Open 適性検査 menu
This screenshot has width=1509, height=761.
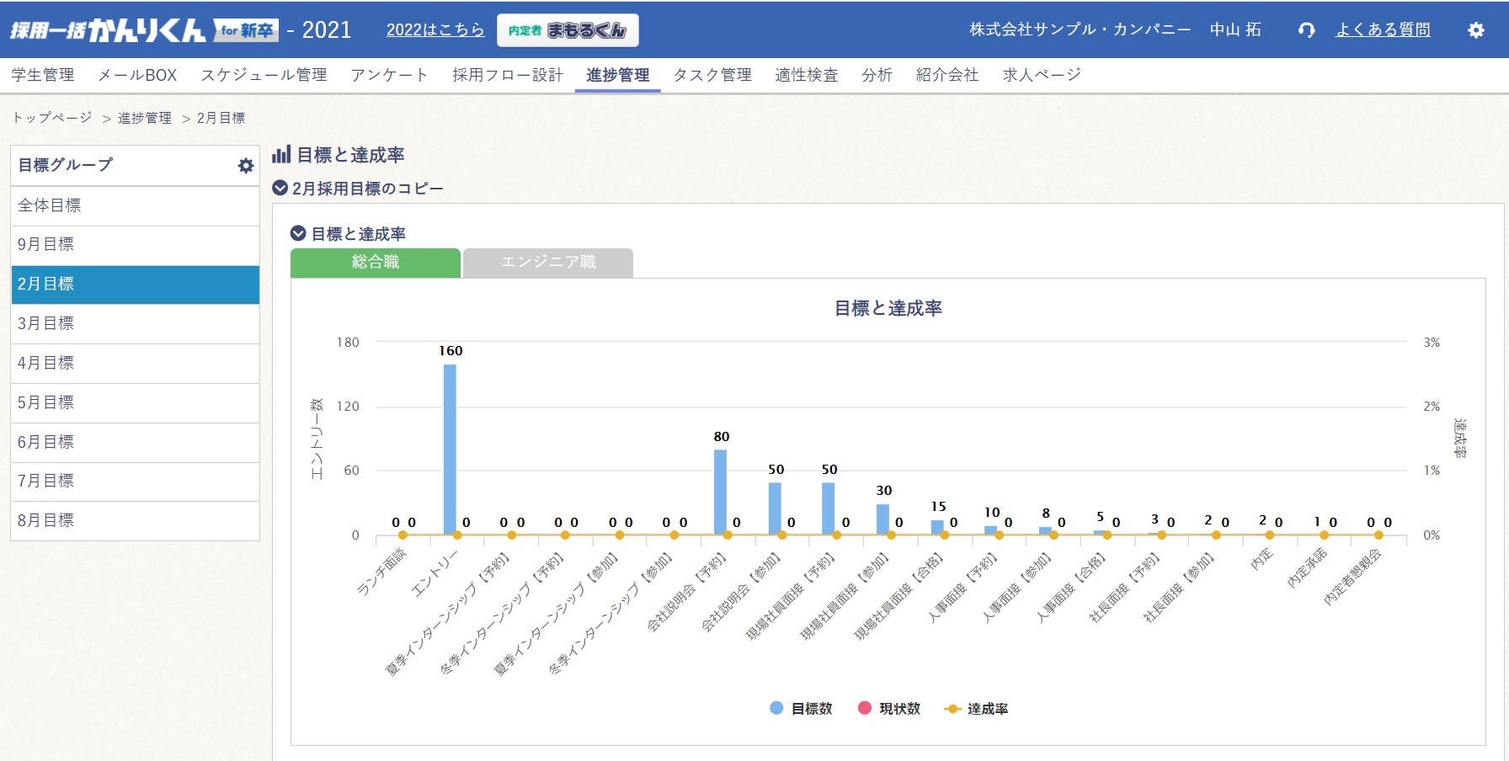pos(807,75)
